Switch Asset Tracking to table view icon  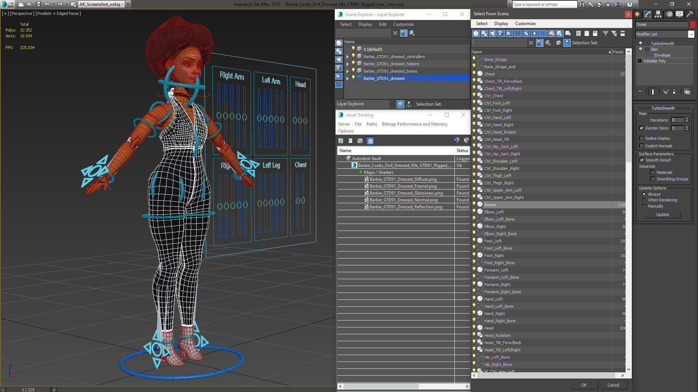pyautogui.click(x=370, y=141)
